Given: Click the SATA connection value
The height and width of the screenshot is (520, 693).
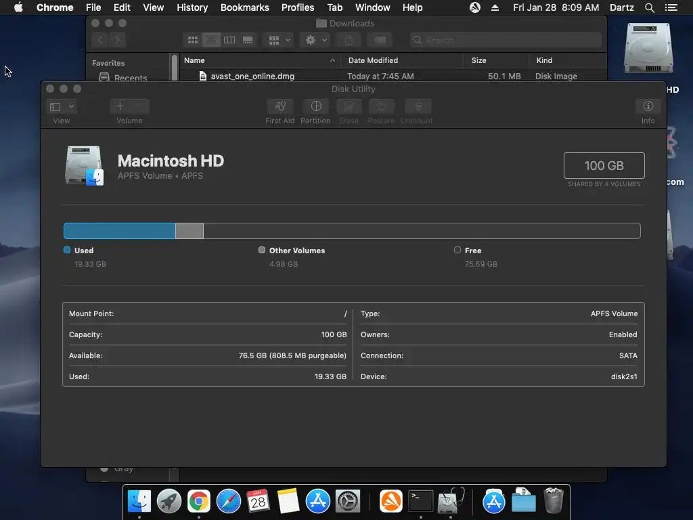Looking at the screenshot, I should pos(628,355).
